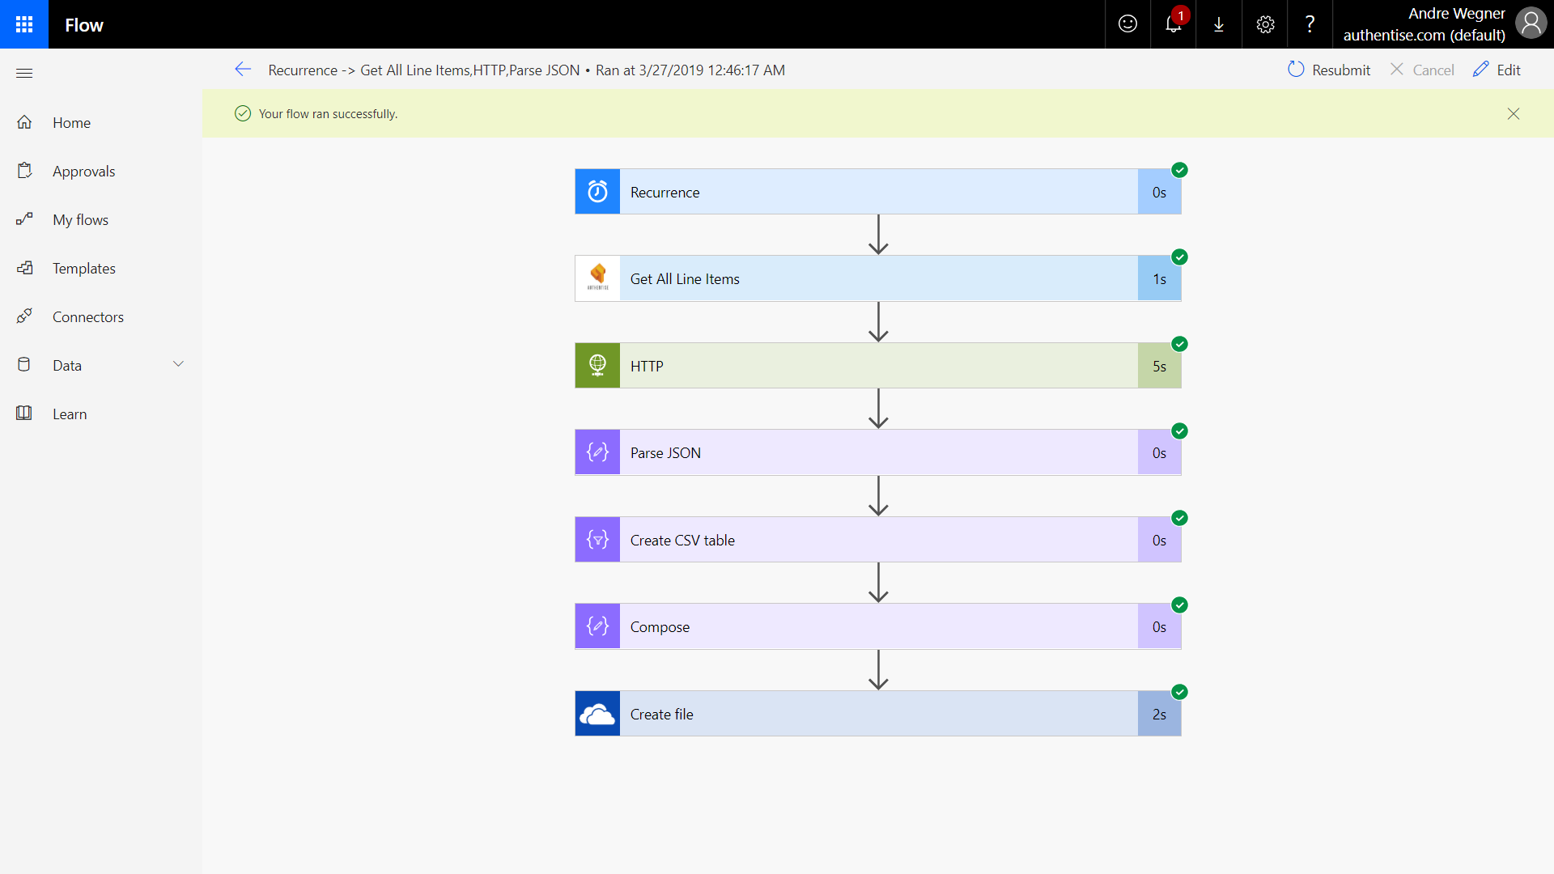Dismiss the flow ran successfully banner

click(1513, 114)
